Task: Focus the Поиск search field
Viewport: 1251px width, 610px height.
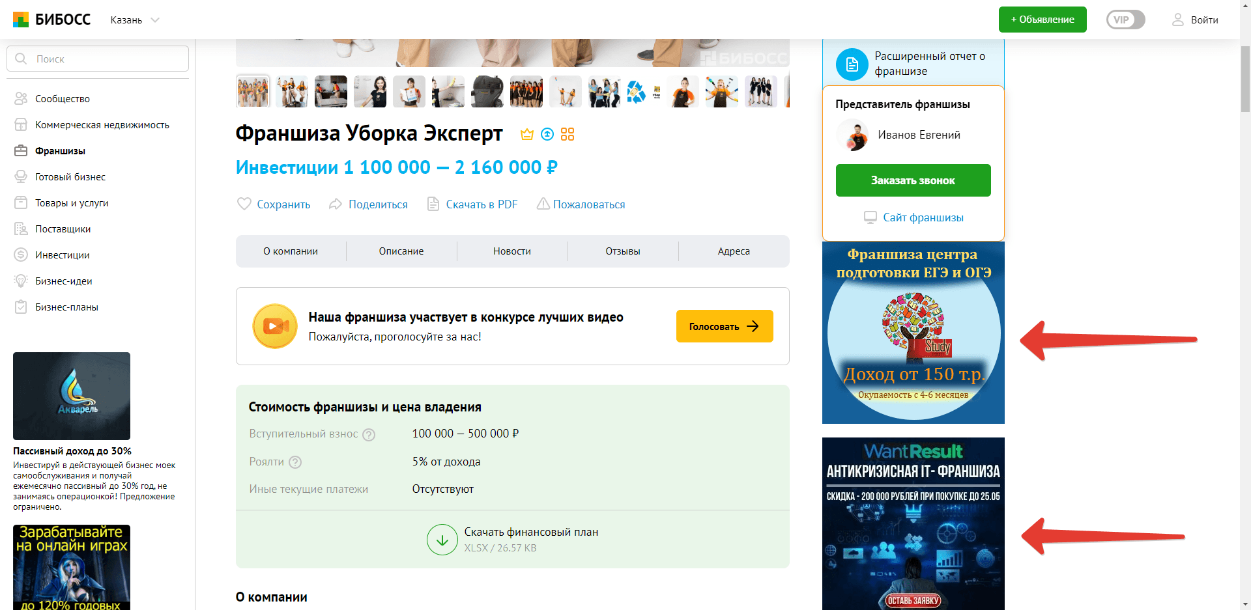Action: [x=98, y=59]
